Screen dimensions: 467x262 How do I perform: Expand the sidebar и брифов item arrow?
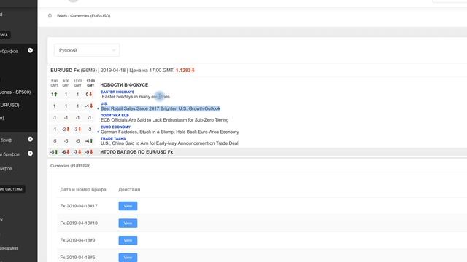tap(30, 154)
